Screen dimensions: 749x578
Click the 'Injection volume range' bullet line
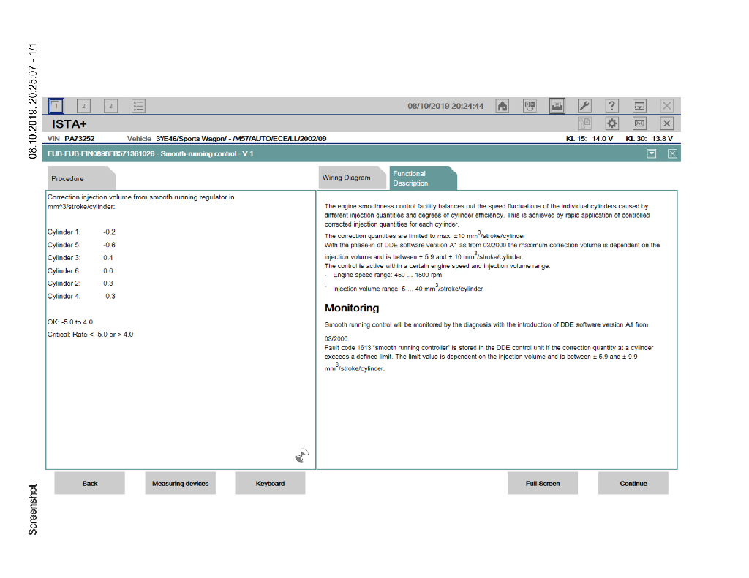click(407, 288)
